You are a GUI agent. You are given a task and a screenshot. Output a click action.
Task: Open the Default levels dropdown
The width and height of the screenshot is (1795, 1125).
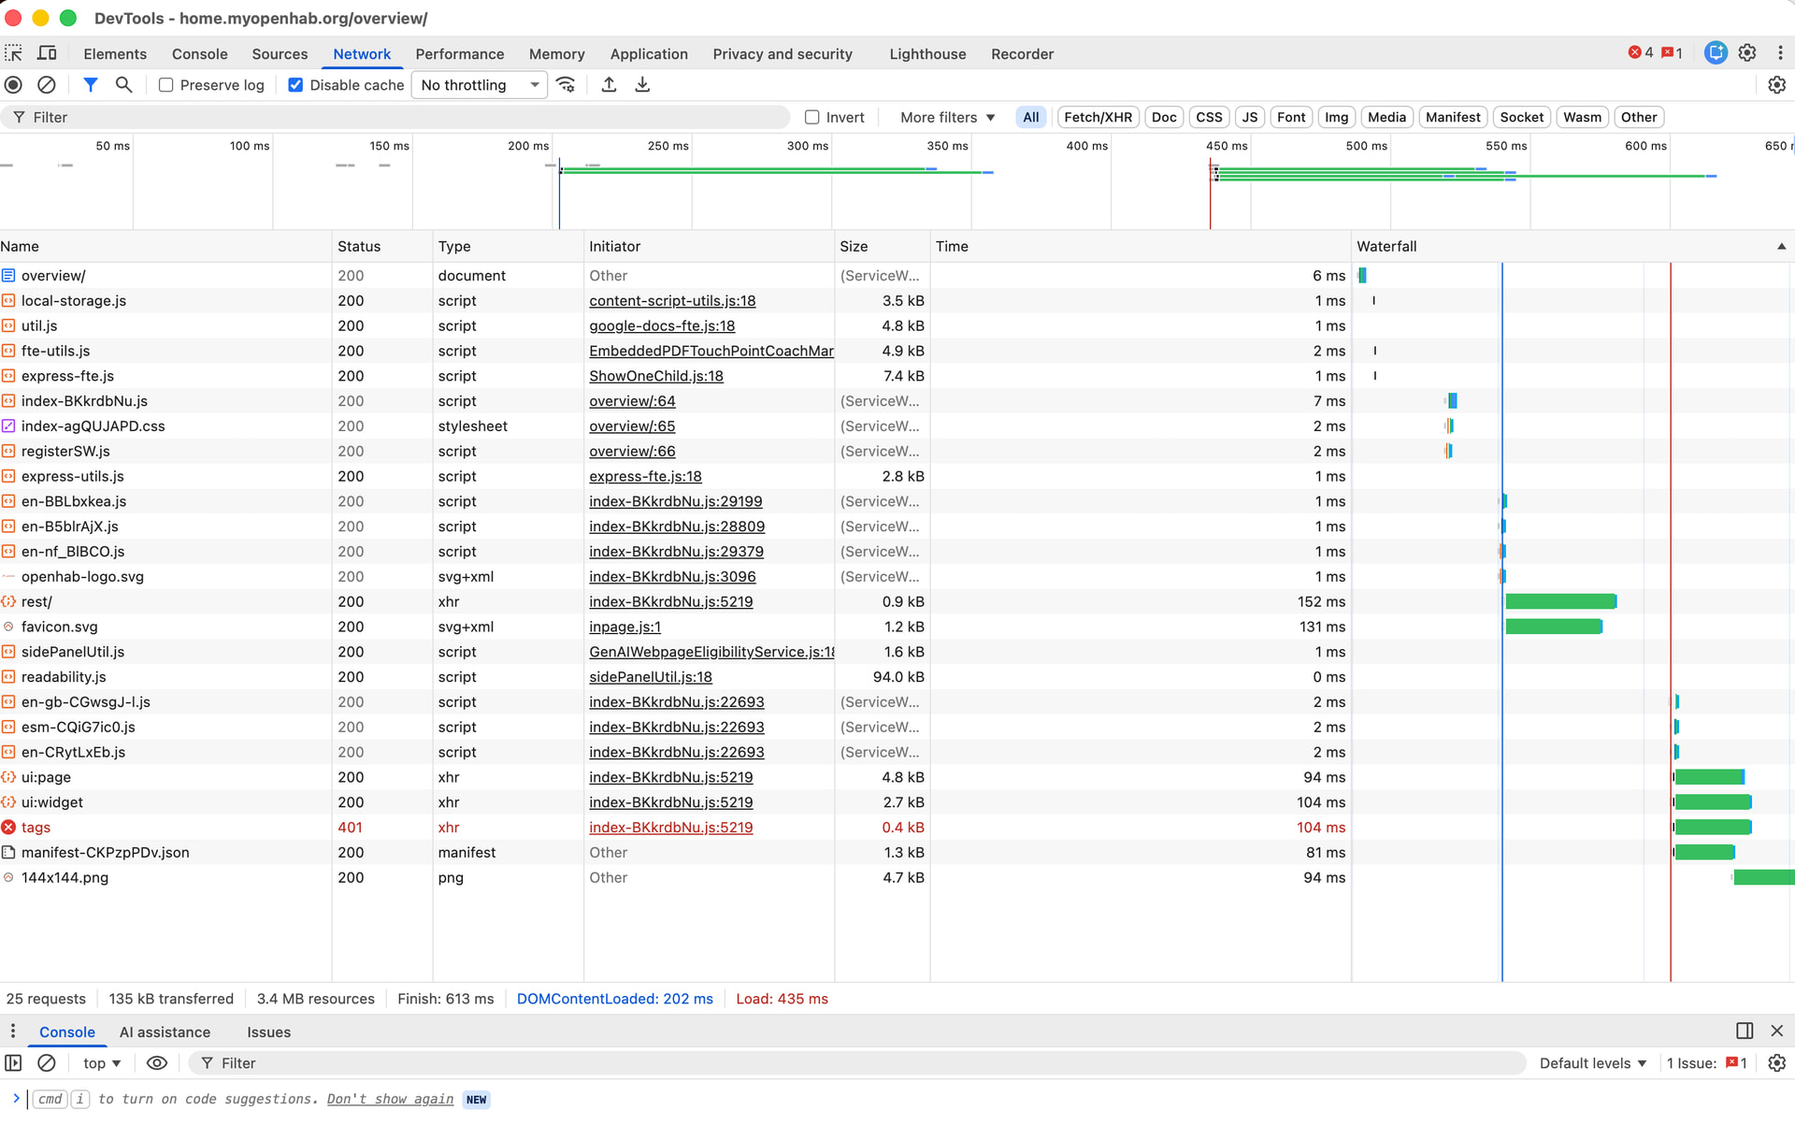[1592, 1063]
